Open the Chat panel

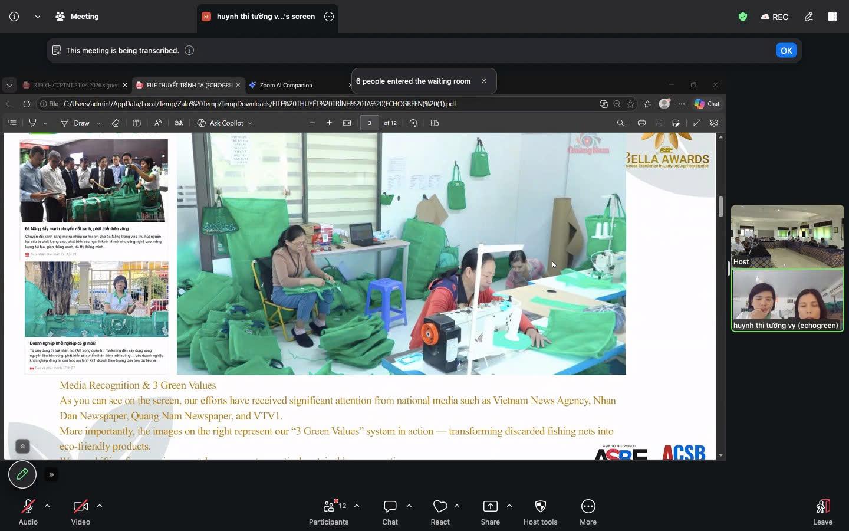pyautogui.click(x=390, y=512)
